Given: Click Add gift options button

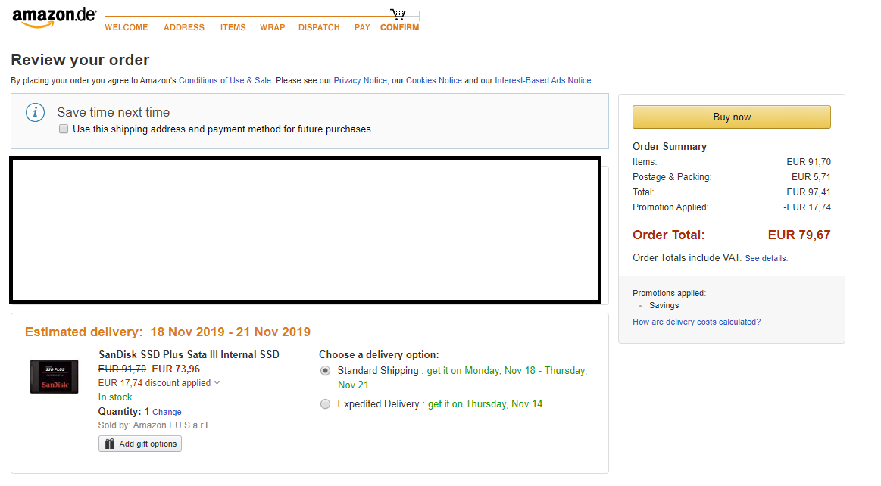Looking at the screenshot, I should click(140, 444).
